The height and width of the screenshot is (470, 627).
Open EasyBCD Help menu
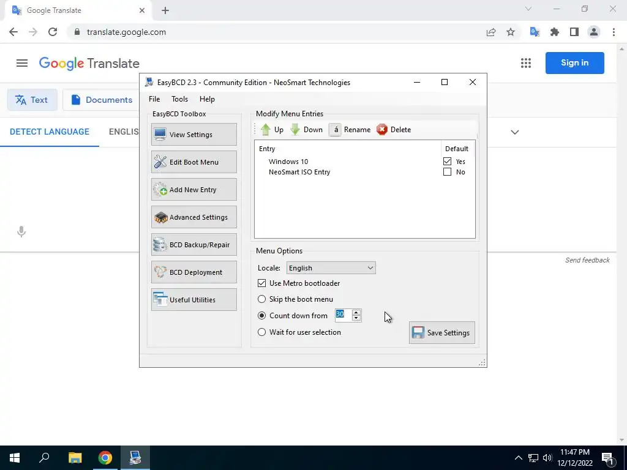click(207, 99)
